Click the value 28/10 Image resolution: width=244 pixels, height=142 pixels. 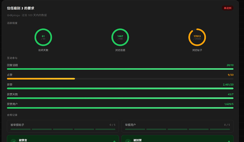(x=230, y=65)
